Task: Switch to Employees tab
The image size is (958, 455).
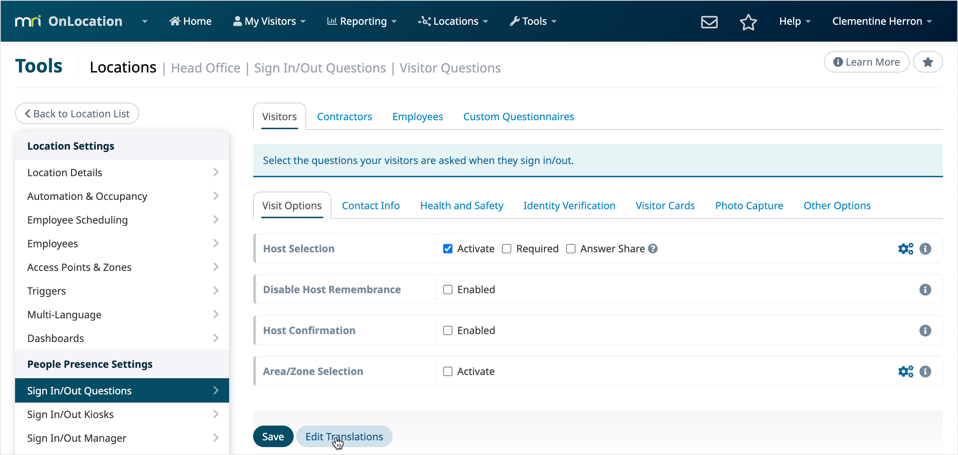Action: [x=418, y=117]
